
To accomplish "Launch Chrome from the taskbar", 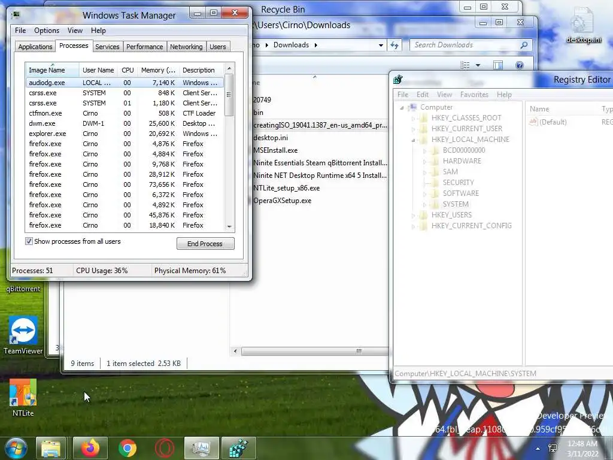I will tap(128, 448).
